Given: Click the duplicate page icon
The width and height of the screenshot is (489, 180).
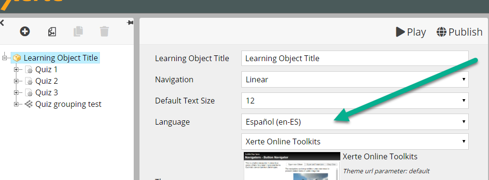Looking at the screenshot, I should point(78,31).
